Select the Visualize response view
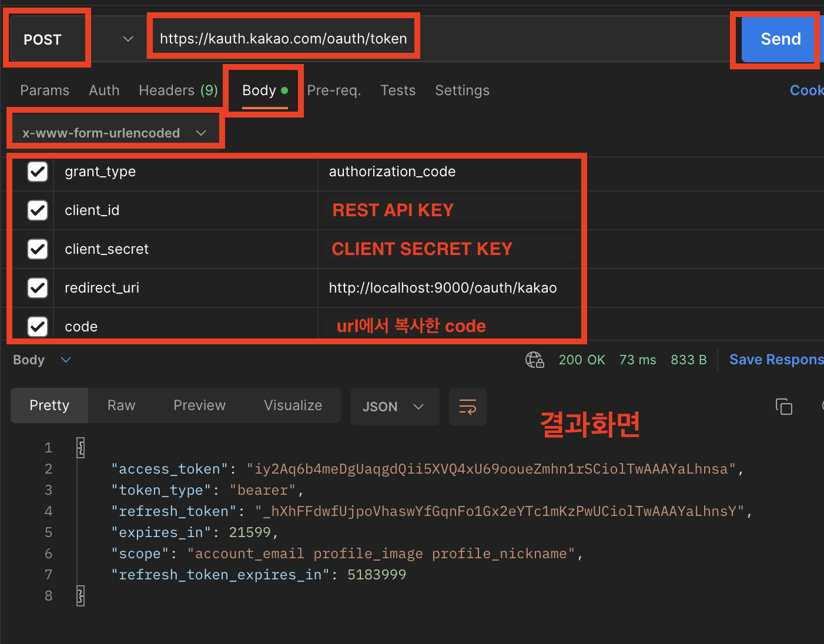The height and width of the screenshot is (644, 824). (x=293, y=405)
